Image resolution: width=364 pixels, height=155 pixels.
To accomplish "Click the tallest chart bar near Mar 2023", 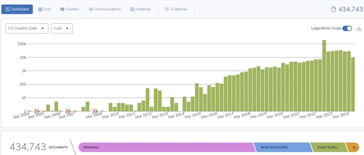I will pyautogui.click(x=324, y=76).
